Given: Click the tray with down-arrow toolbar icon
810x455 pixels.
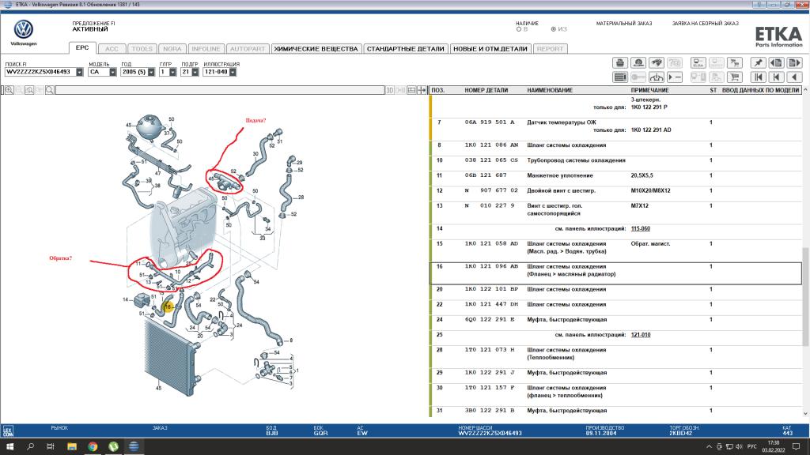Looking at the screenshot, I should tap(656, 77).
